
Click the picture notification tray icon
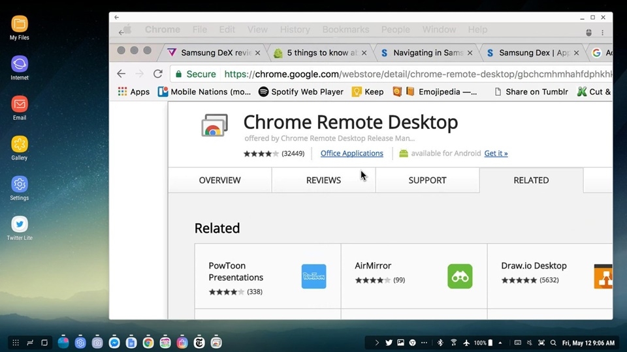pos(400,342)
